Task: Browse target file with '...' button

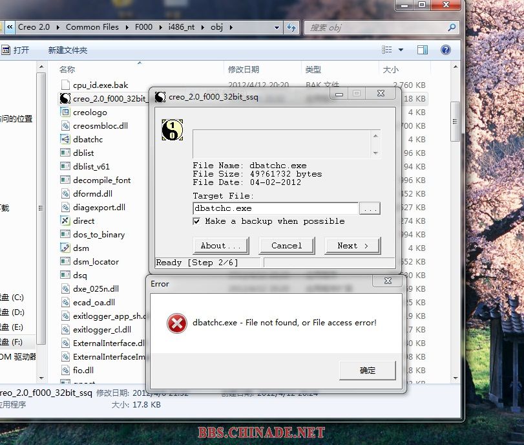Action: coord(370,208)
